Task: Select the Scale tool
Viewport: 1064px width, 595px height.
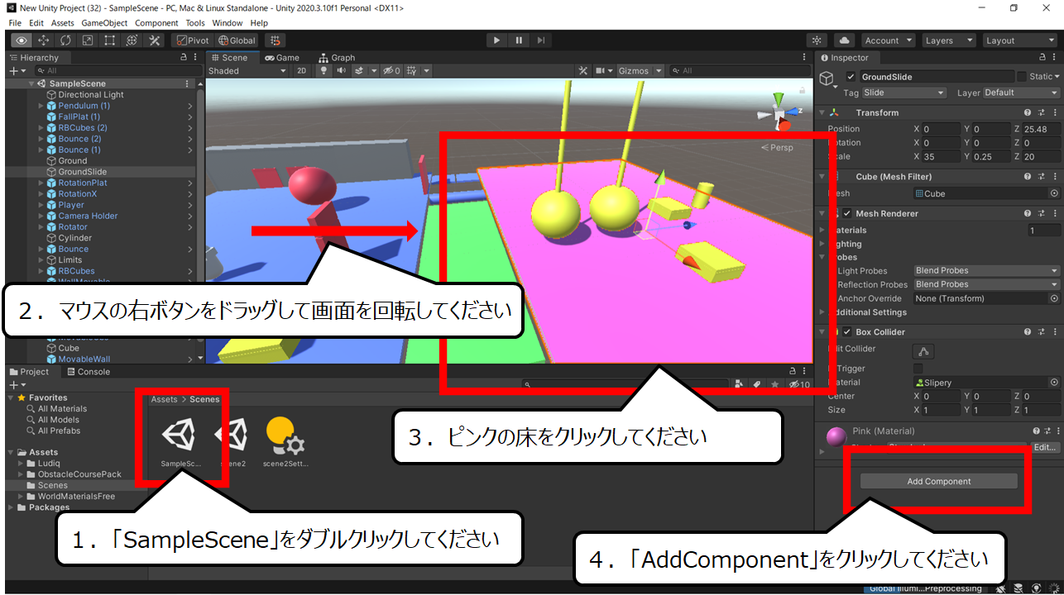Action: pyautogui.click(x=88, y=40)
